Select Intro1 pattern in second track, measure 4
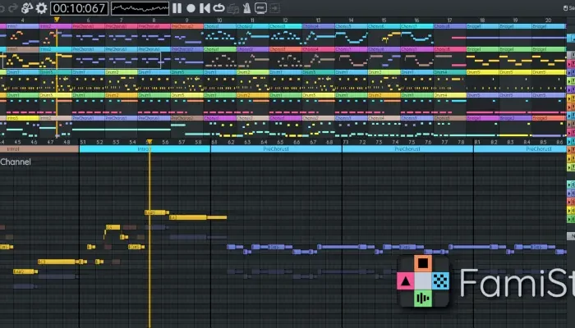Viewport: 575px width, 328px height. coord(22,49)
